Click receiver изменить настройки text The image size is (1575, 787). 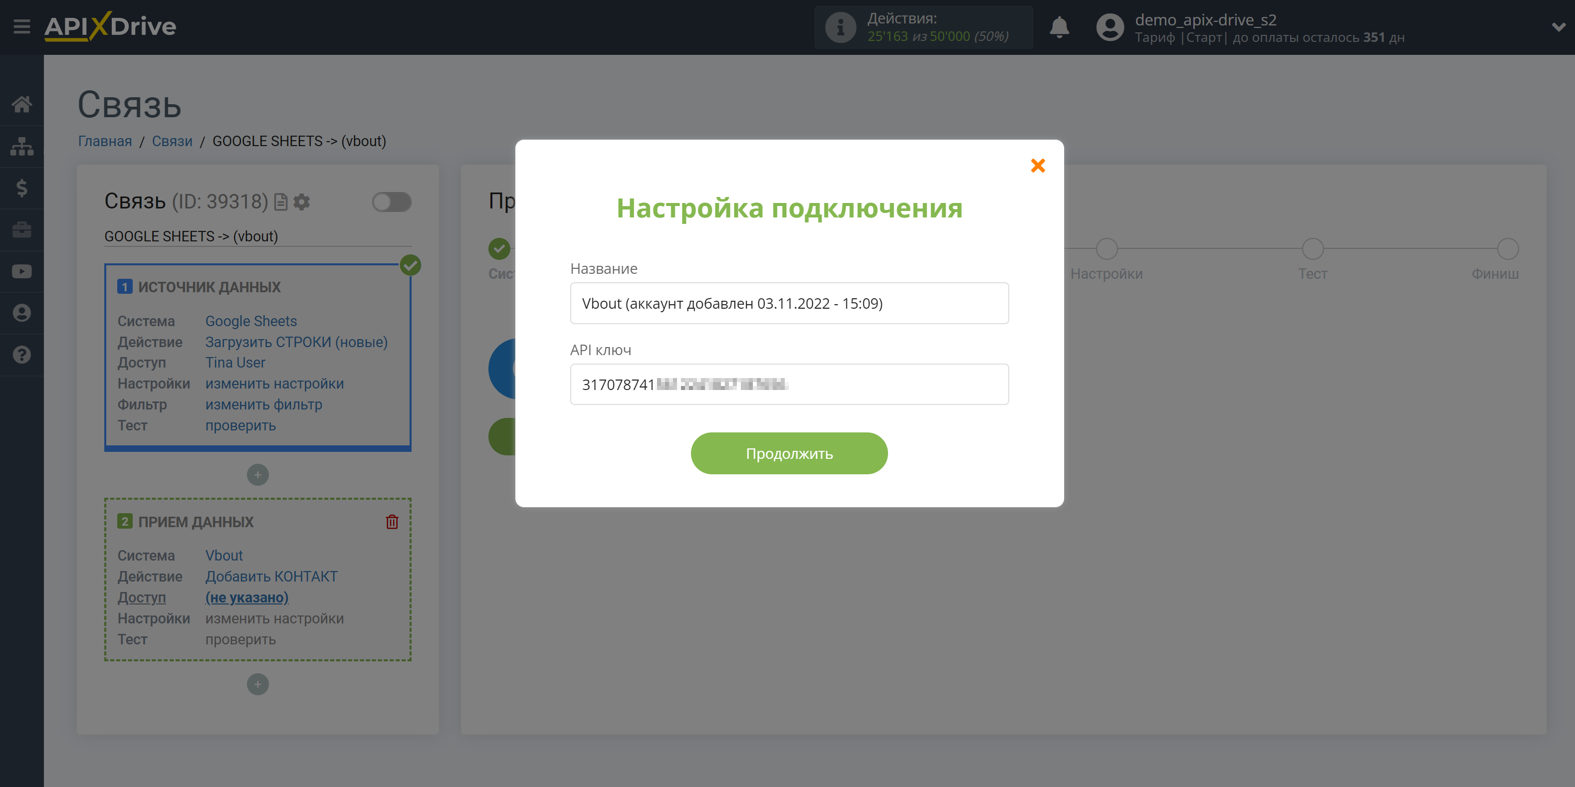coord(274,618)
